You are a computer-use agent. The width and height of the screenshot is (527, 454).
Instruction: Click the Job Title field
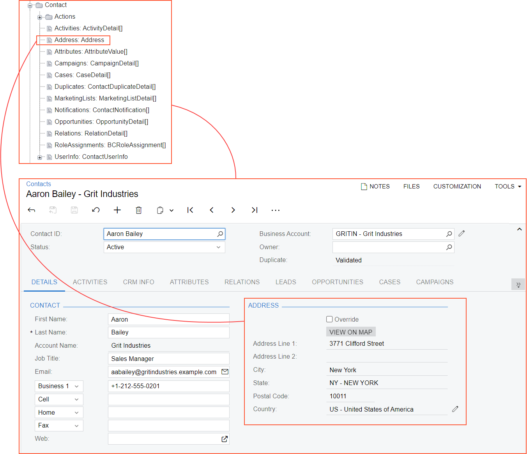169,359
